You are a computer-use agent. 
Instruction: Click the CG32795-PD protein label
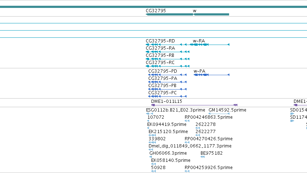click(163, 71)
